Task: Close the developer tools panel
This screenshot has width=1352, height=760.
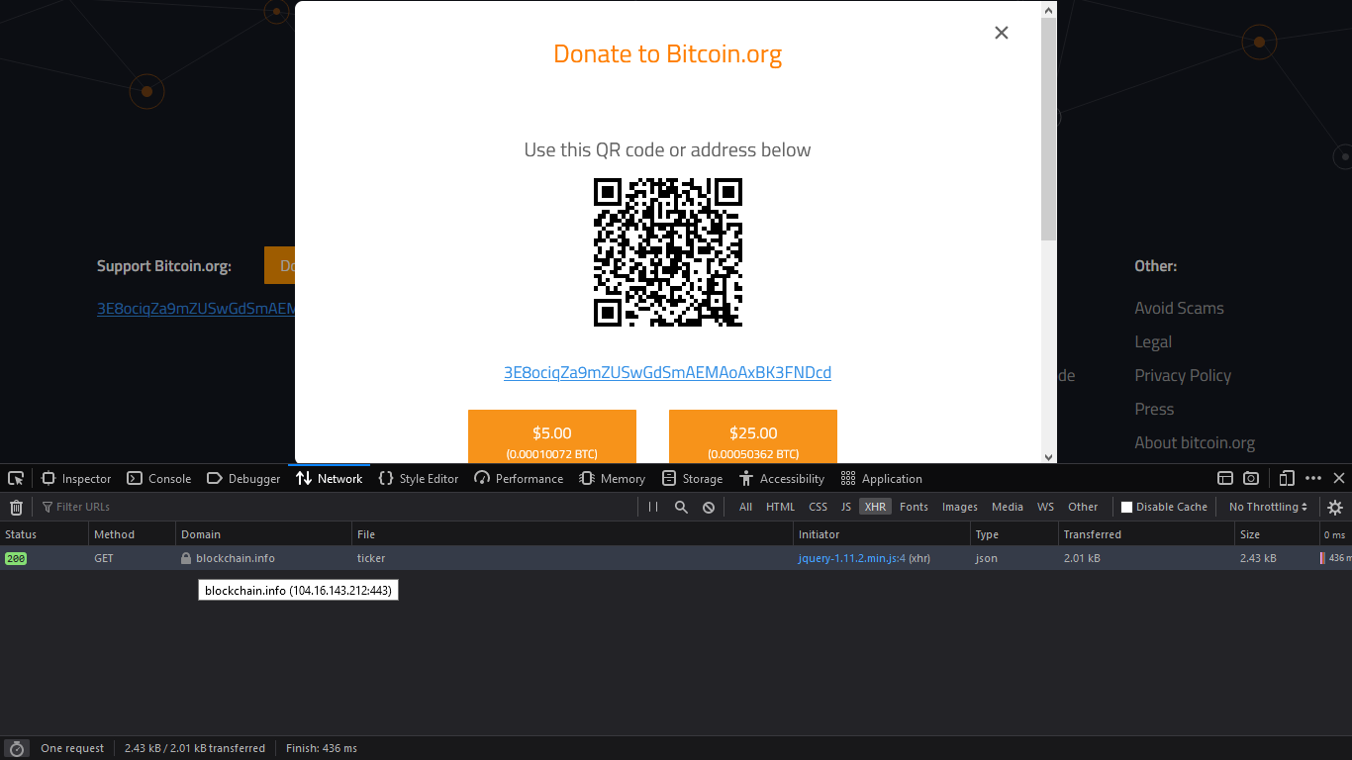Action: 1339,478
